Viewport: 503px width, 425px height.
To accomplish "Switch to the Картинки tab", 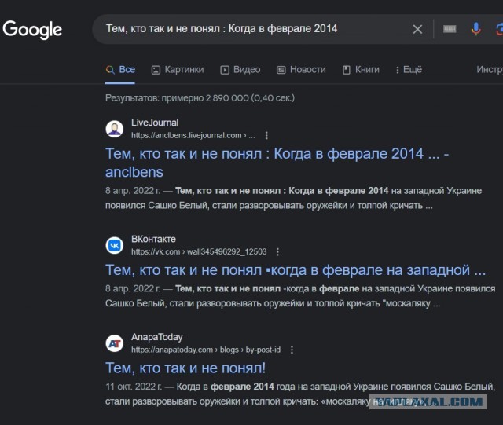I will [178, 70].
